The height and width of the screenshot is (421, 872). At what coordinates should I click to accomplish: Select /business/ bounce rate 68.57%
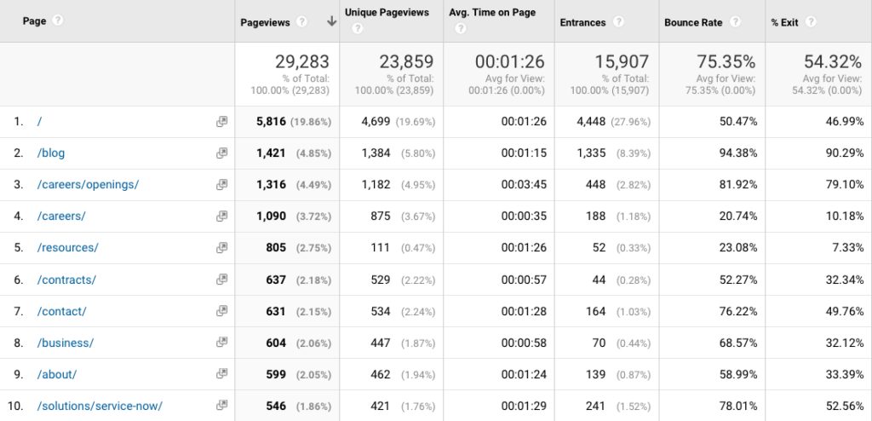click(738, 343)
